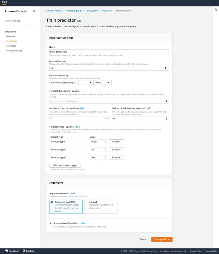
Task: Go to Dataset groups breadcrumb link
Action: coord(75,11)
